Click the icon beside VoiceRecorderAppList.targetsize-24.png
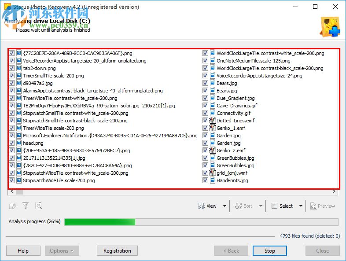This screenshot has width=346, height=261. pos(213,76)
